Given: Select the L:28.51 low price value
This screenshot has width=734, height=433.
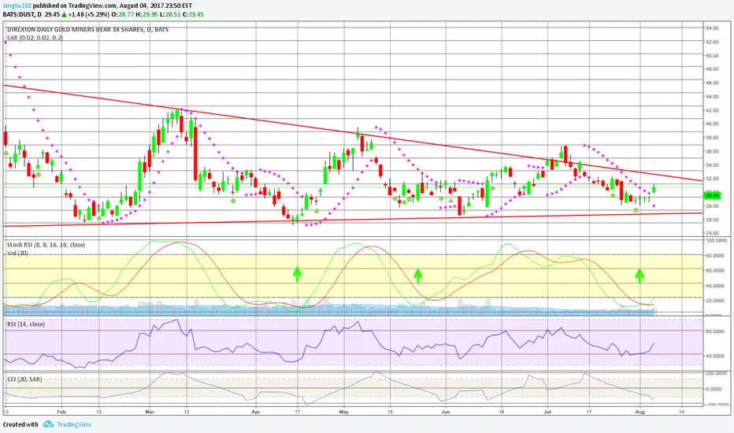Looking at the screenshot, I should 169,14.
